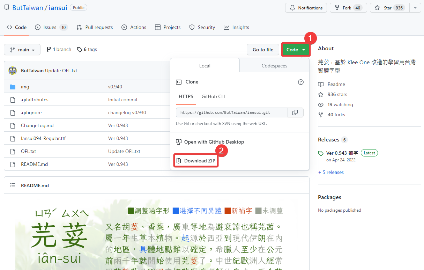Select the GitHub CLI clone option
The height and width of the screenshot is (270, 424).
pos(213,96)
